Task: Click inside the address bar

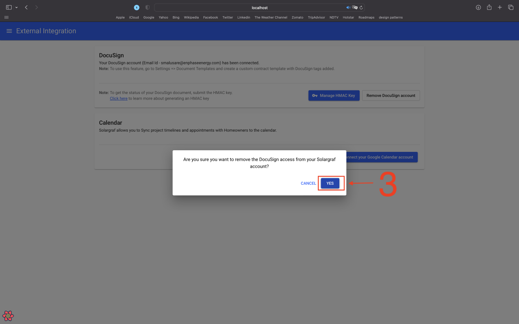Action: click(x=259, y=7)
